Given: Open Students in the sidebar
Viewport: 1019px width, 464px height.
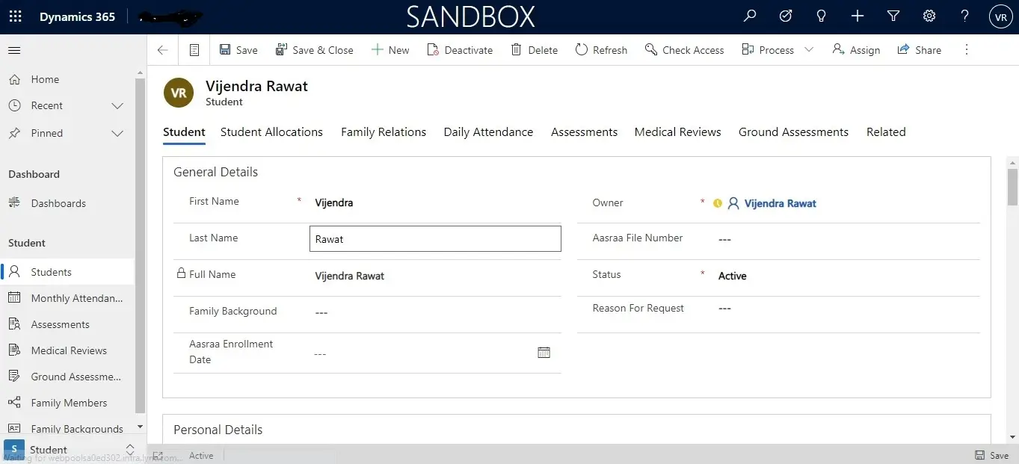Looking at the screenshot, I should pos(67,272).
